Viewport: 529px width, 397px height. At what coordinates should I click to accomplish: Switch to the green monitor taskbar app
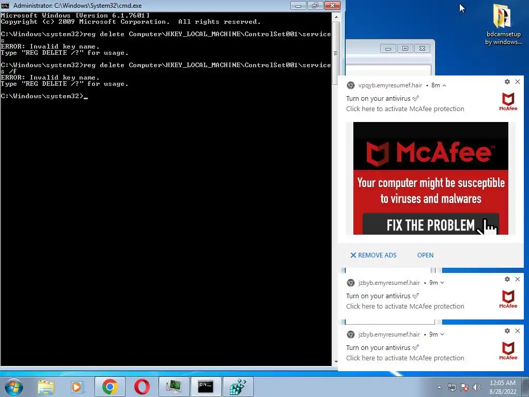click(x=174, y=387)
